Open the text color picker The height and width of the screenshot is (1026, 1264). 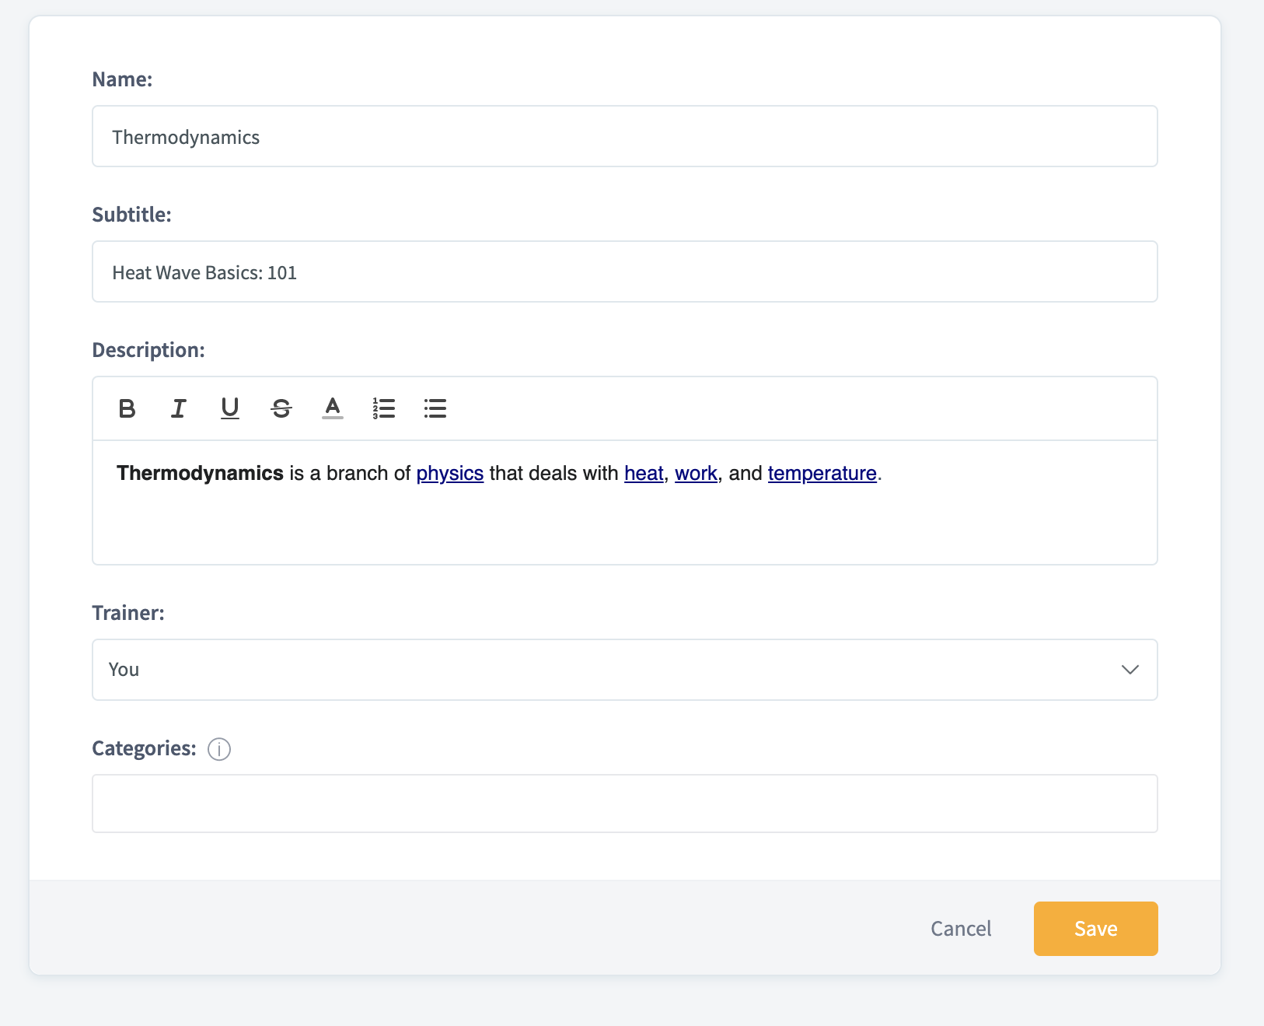click(333, 408)
